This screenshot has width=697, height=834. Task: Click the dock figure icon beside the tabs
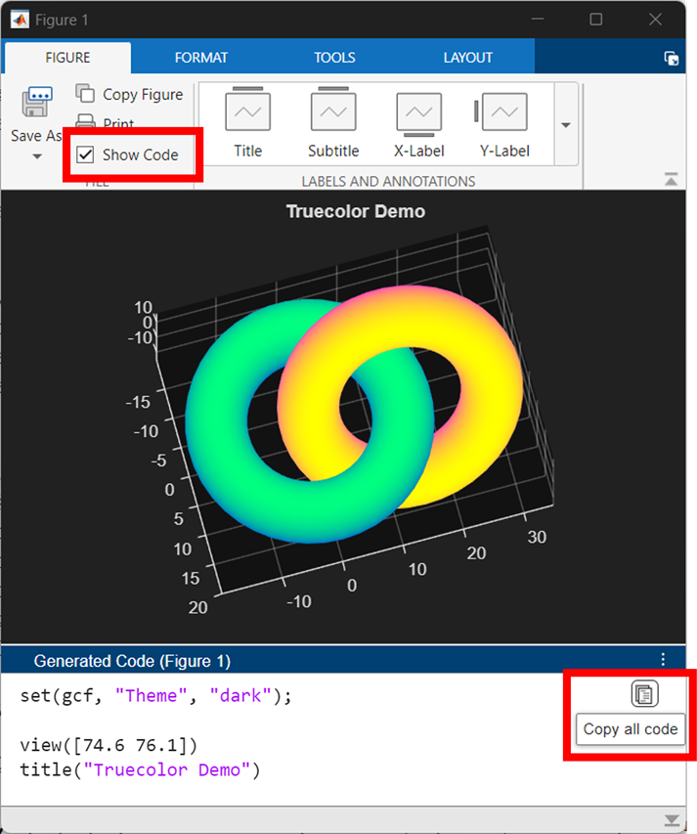point(672,59)
